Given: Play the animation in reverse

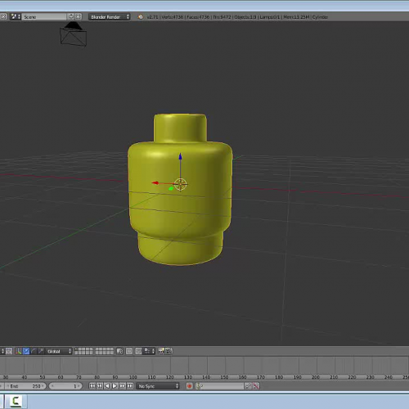Looking at the screenshot, I should 107,386.
